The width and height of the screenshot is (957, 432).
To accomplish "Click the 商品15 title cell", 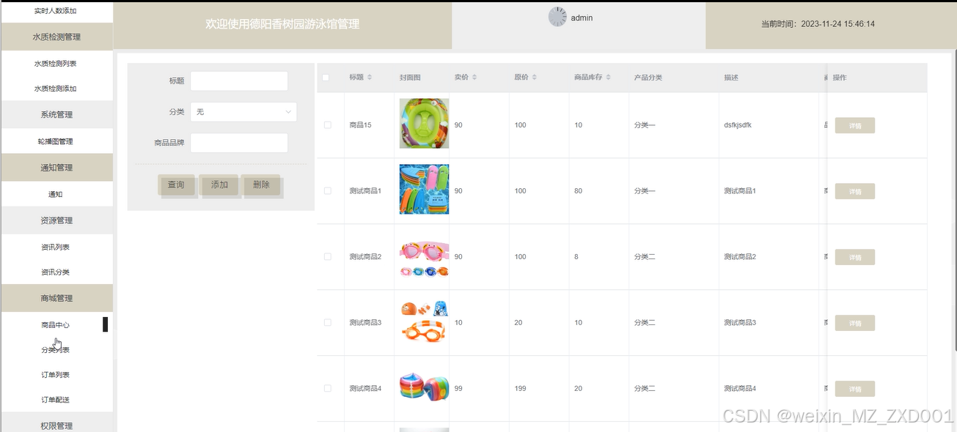I will pos(361,125).
